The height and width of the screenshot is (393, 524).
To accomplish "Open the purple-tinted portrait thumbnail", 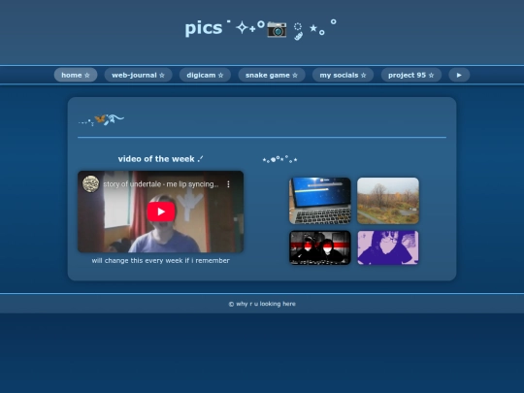I will (388, 247).
